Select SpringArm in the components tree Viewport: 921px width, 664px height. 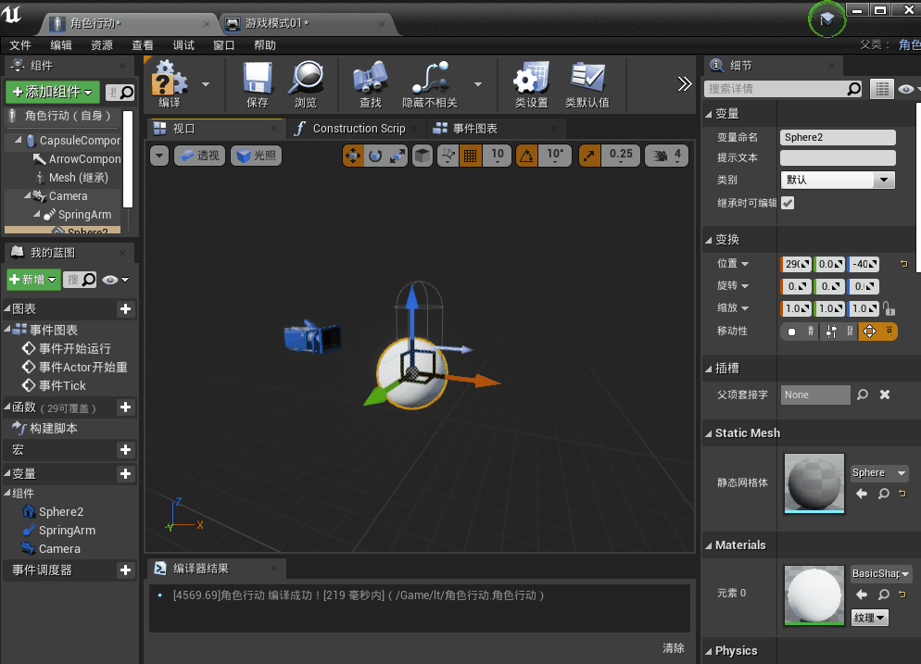pos(84,214)
